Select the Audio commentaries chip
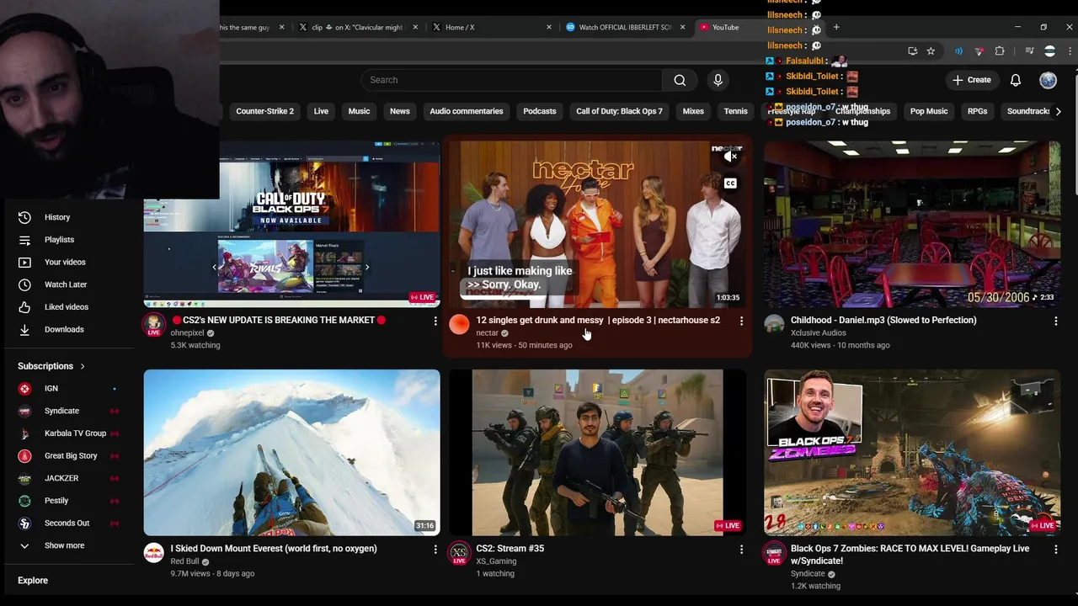This screenshot has width=1078, height=606. pyautogui.click(x=466, y=111)
